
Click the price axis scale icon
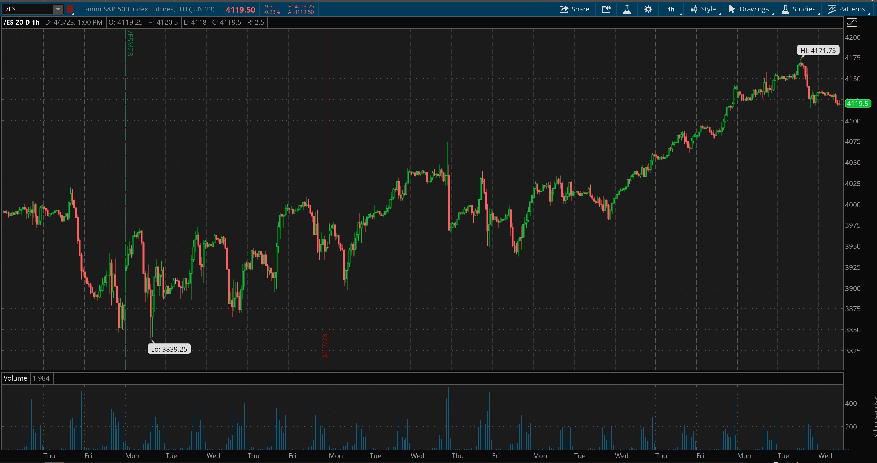coord(852,23)
